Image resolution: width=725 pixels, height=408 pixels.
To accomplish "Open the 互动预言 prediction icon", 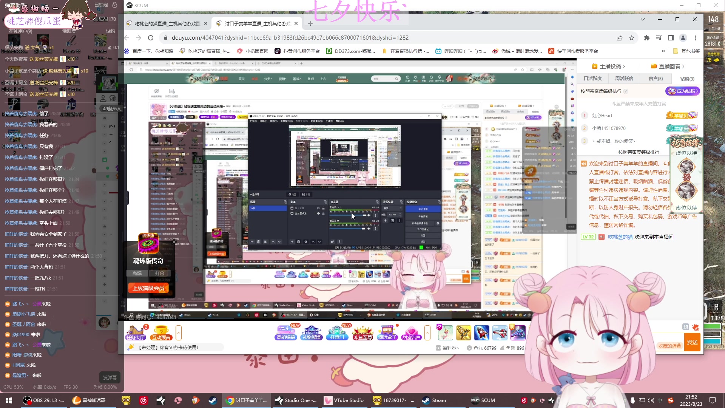I will 161,333.
